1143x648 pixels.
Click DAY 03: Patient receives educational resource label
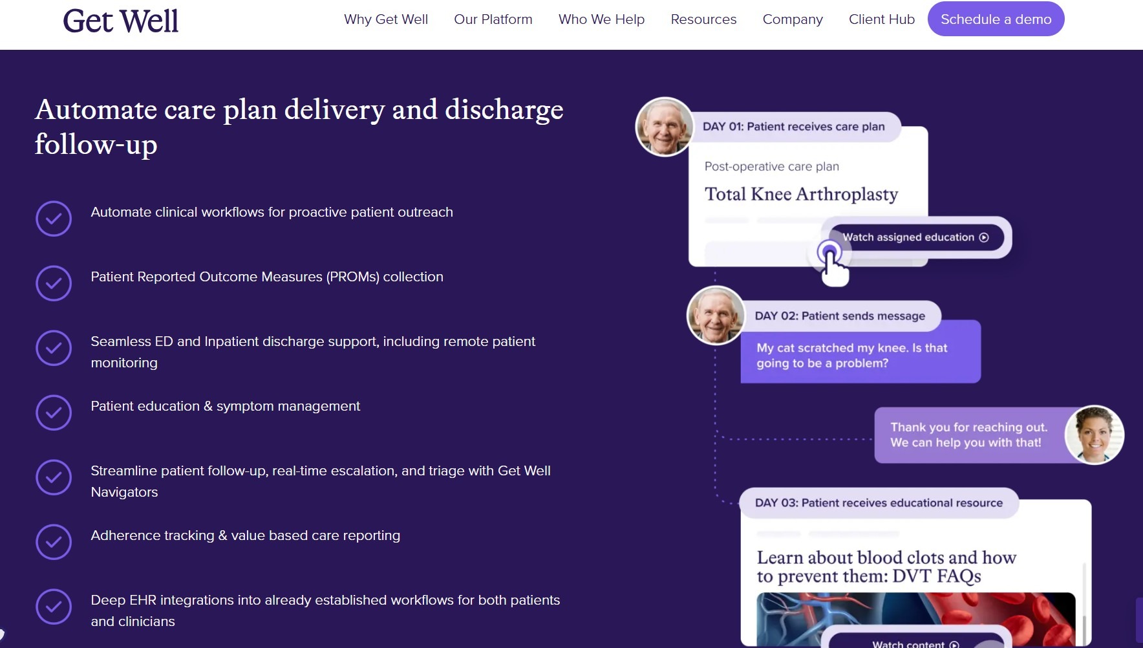(x=879, y=502)
